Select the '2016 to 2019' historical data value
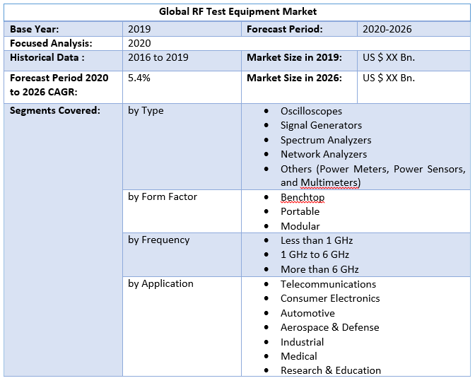 (x=158, y=57)
